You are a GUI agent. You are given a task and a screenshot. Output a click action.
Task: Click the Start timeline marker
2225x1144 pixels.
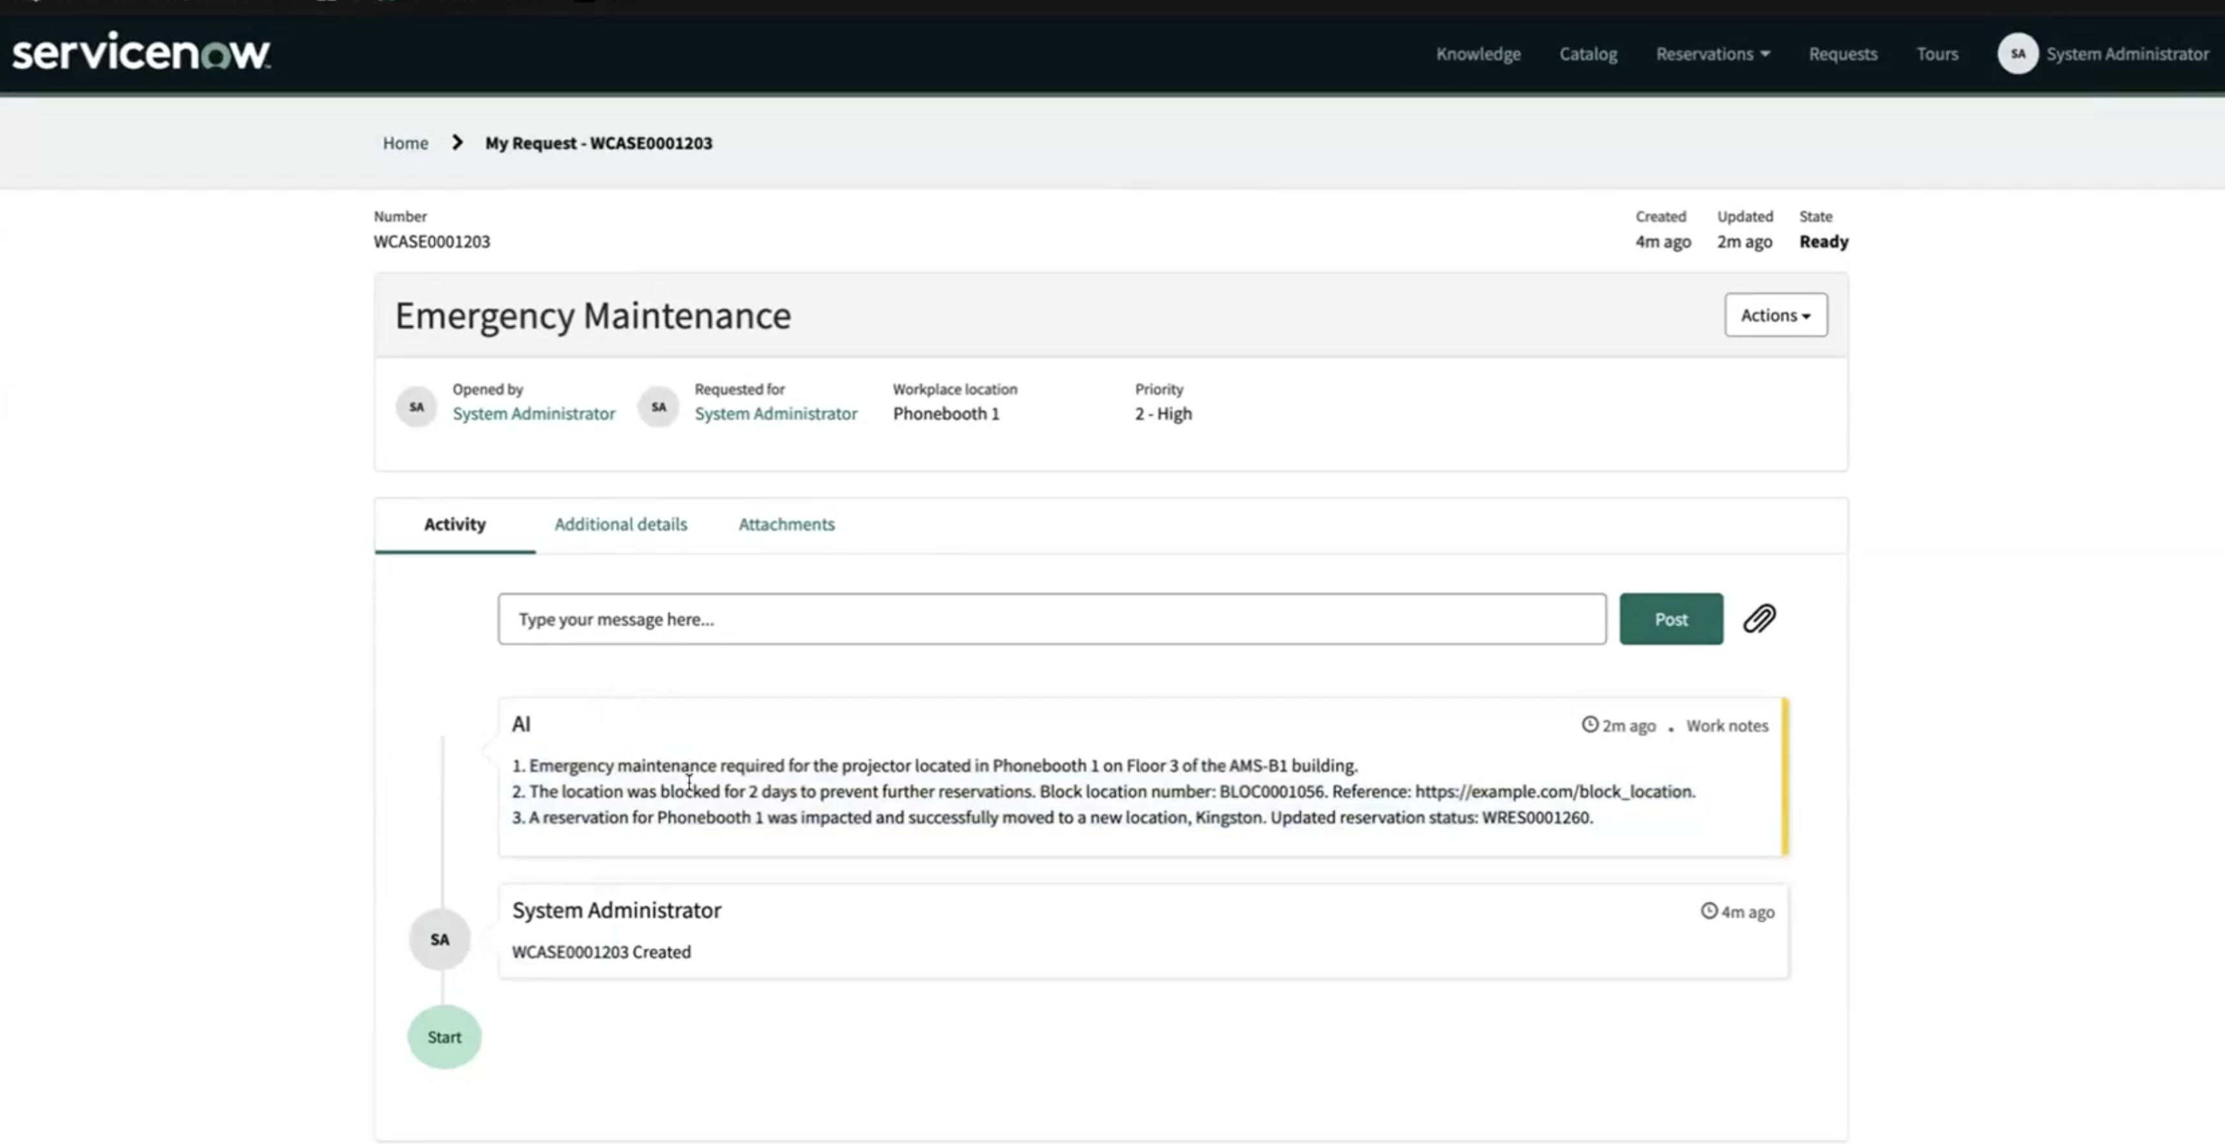click(444, 1036)
